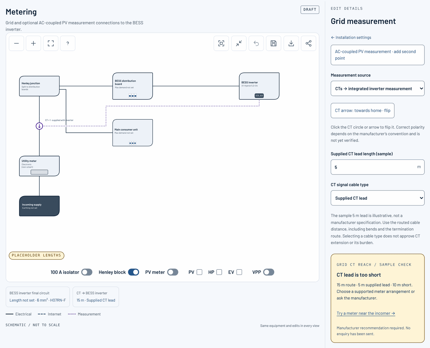Click the fit-to-view focus icon
The height and width of the screenshot is (348, 430).
tap(221, 43)
